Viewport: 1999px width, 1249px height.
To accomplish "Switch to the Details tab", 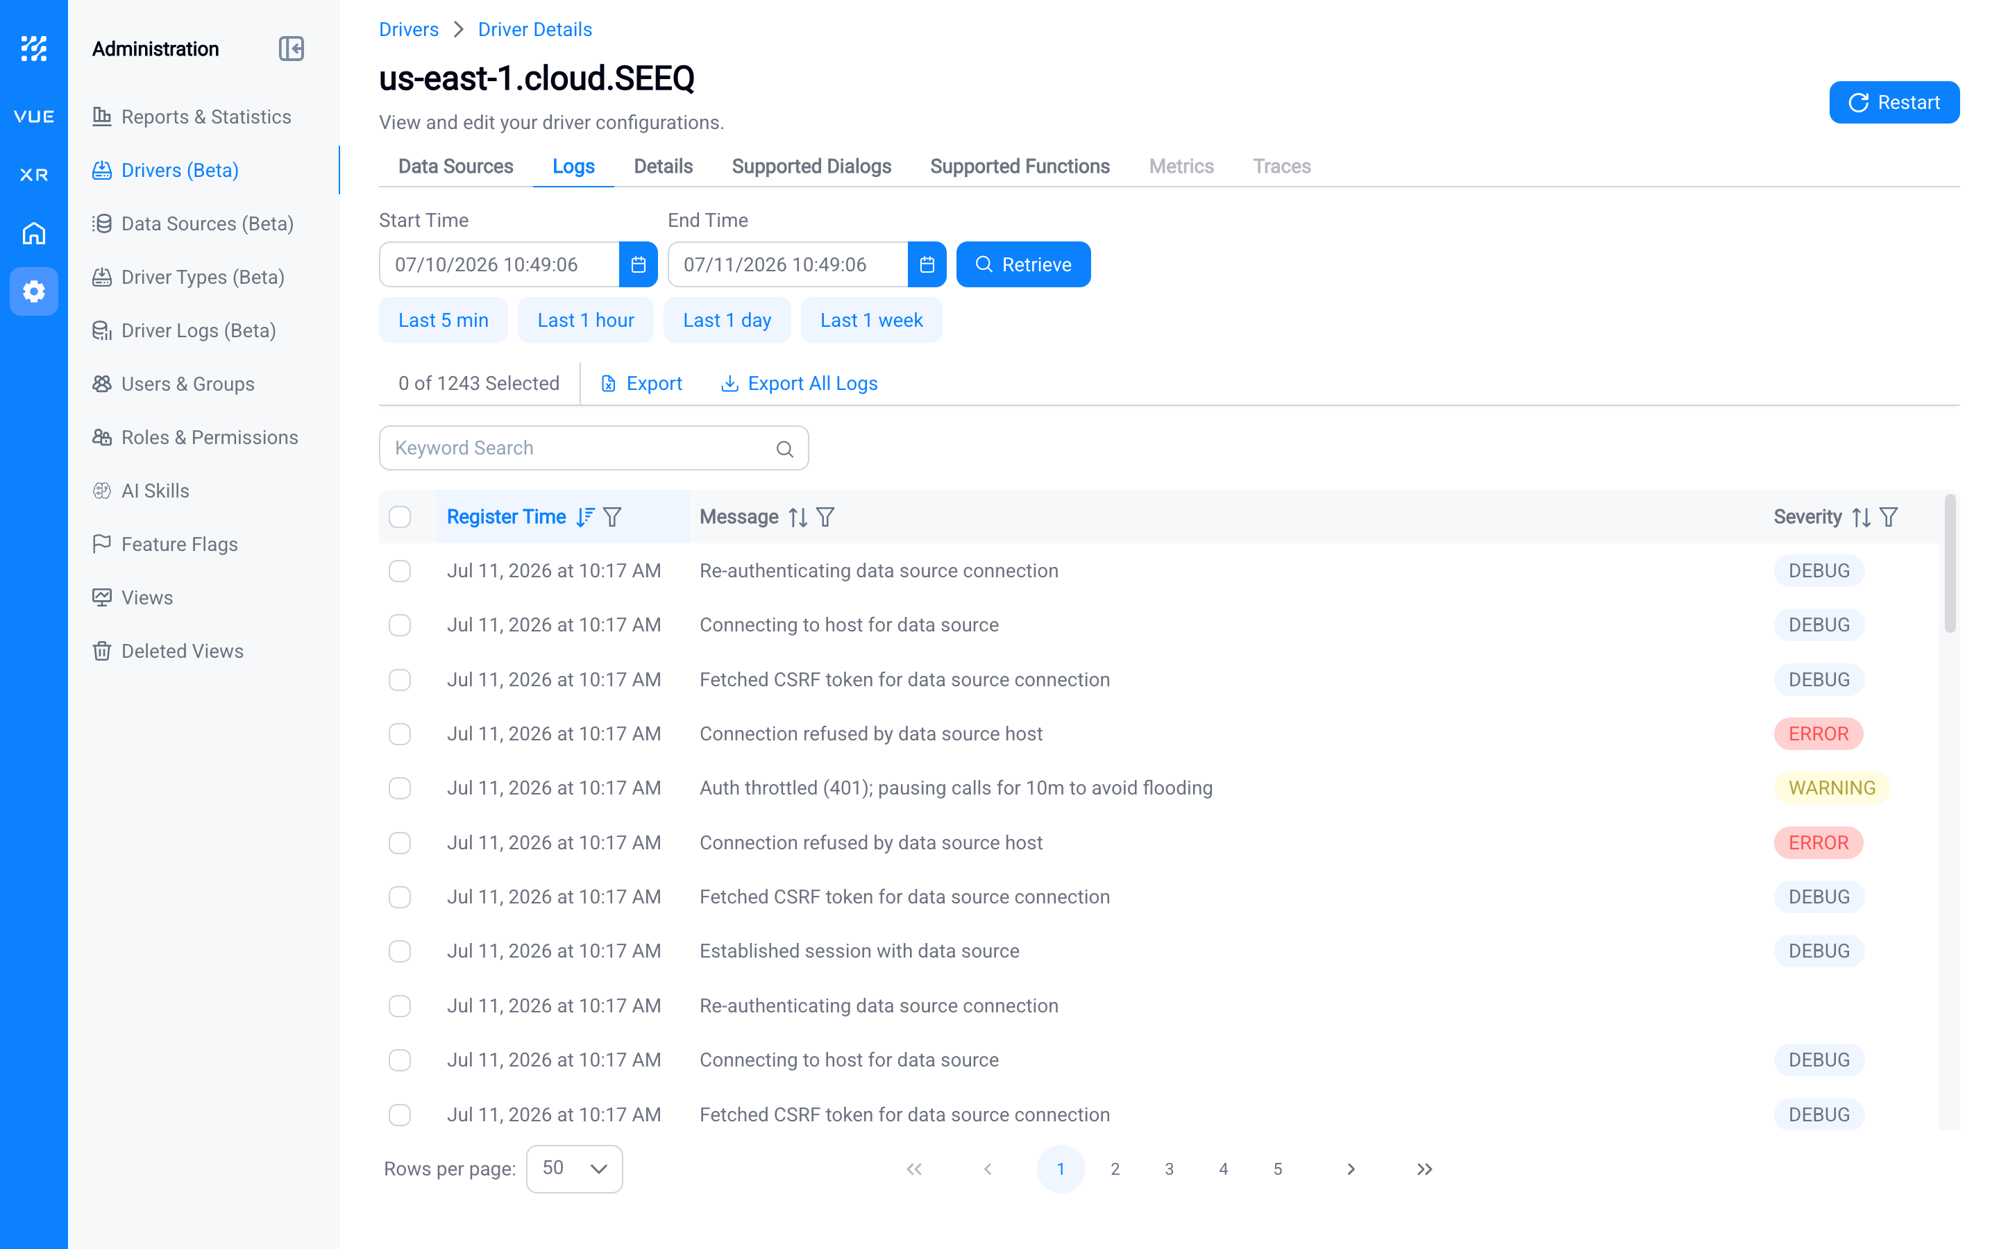I will tap(664, 166).
